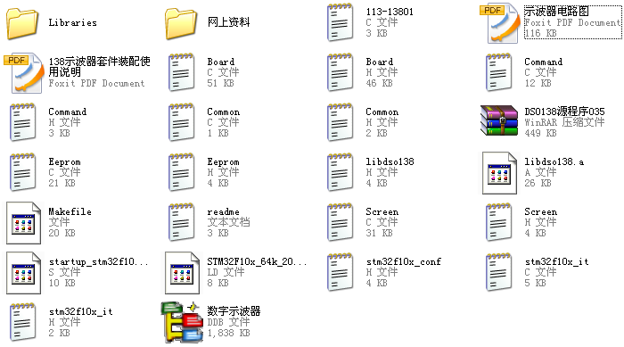Select the Eeprom C file (21 KB) icon
The image size is (624, 347).
(22, 172)
